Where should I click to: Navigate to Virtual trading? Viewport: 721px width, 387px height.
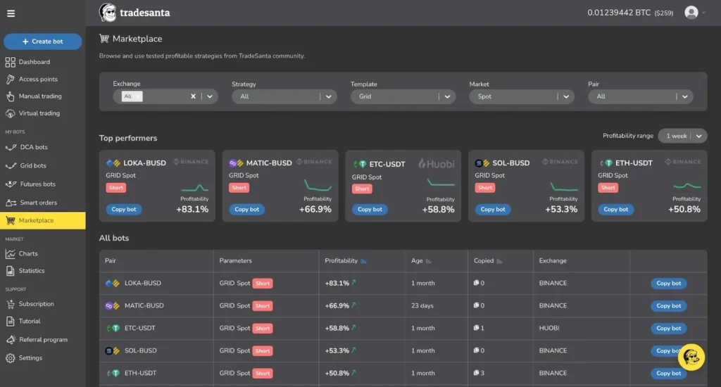coord(39,113)
